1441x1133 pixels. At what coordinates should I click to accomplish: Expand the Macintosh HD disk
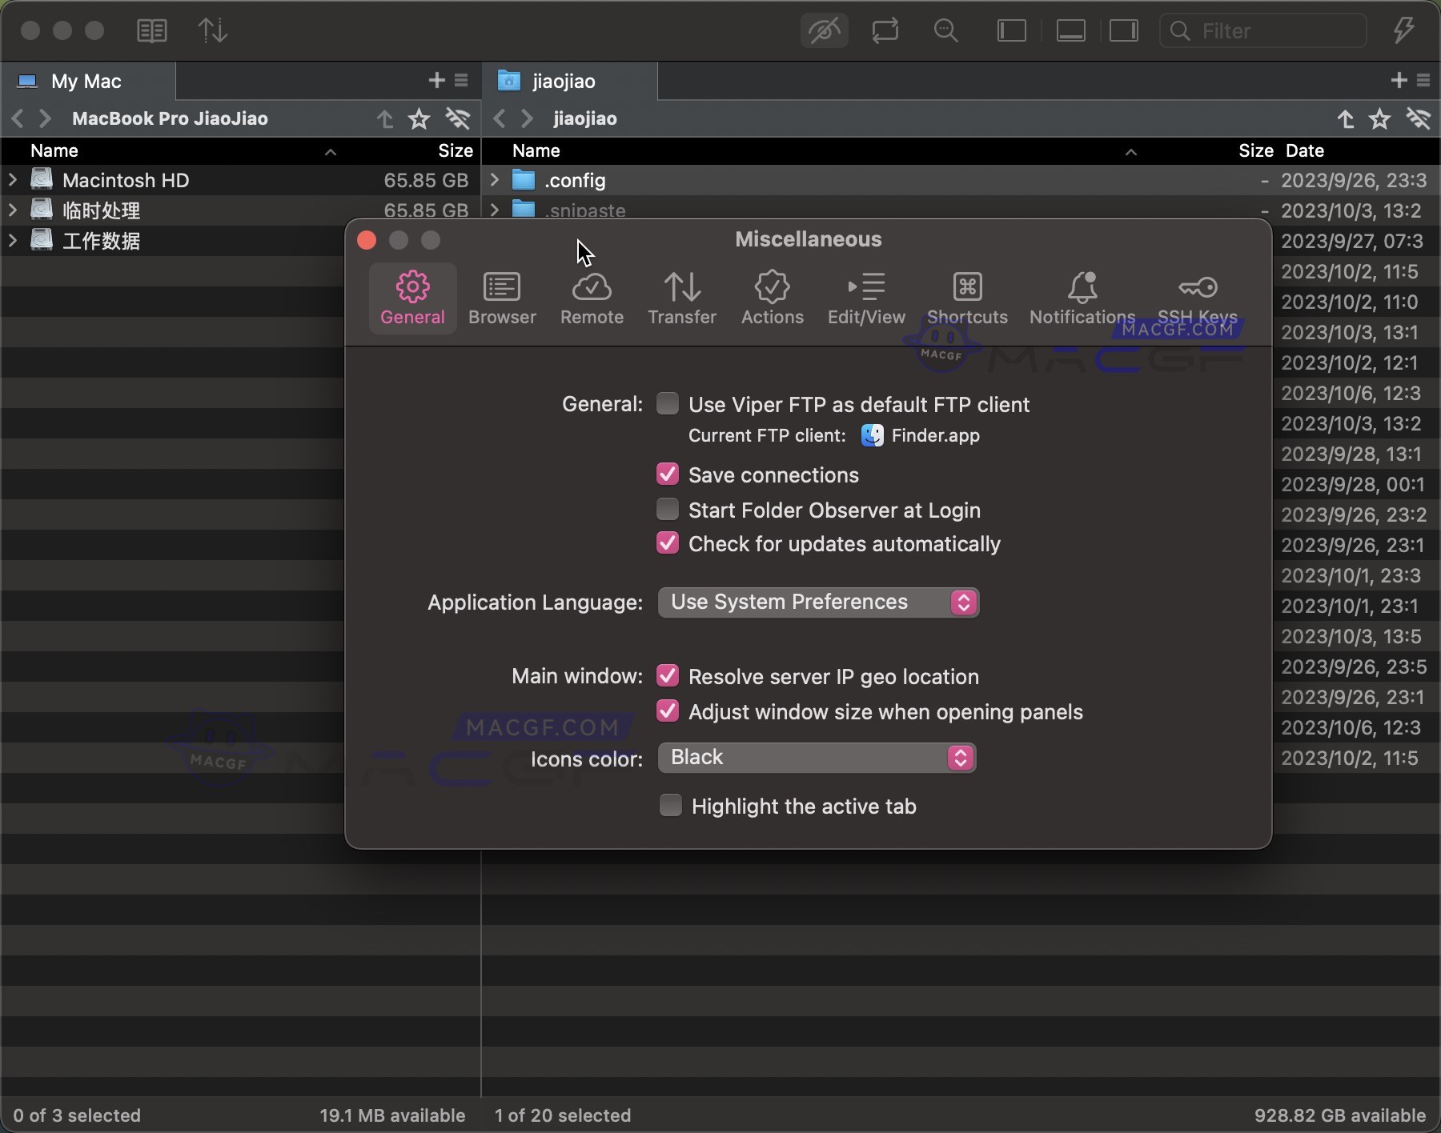(11, 180)
